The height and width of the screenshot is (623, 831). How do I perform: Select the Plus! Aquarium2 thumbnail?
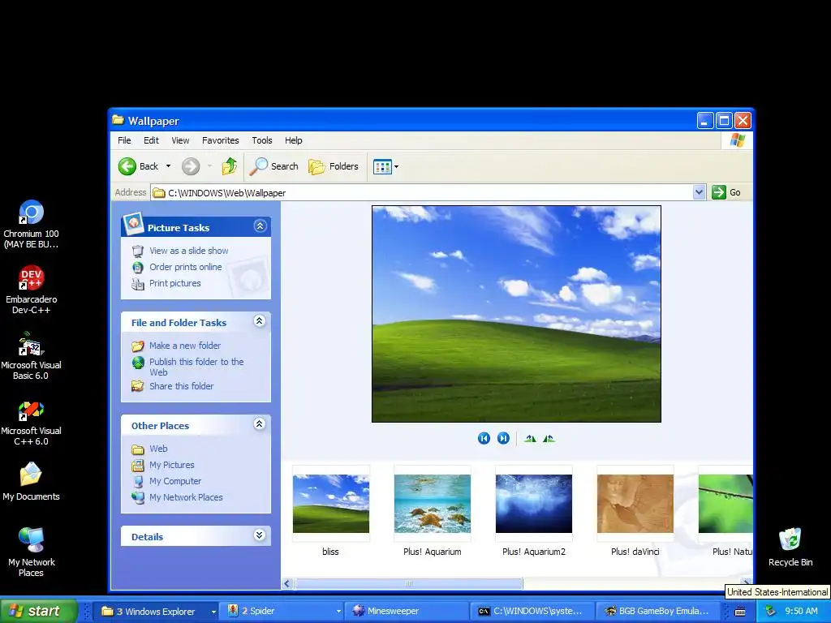pos(534,504)
